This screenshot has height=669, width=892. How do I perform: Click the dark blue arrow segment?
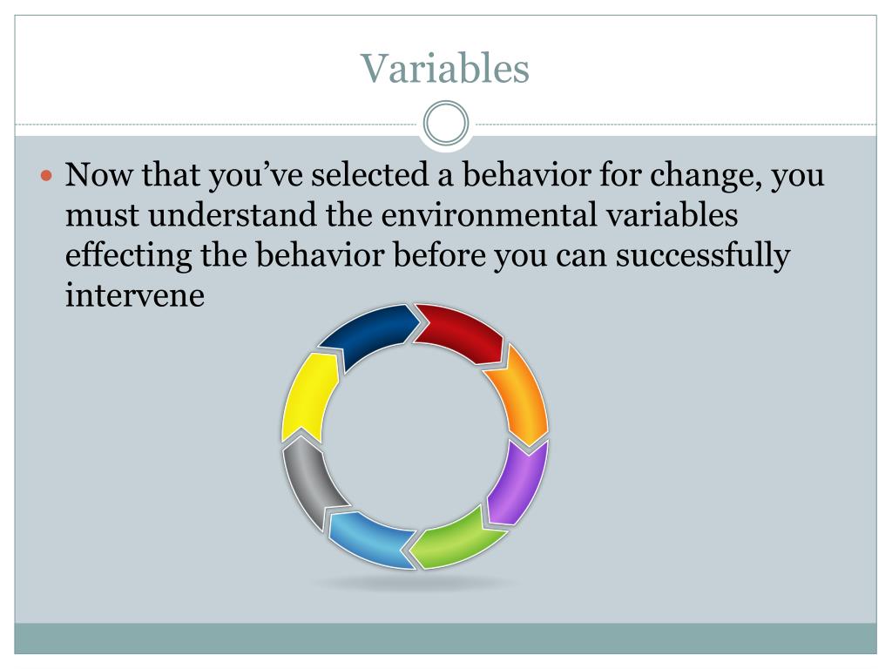[368, 335]
